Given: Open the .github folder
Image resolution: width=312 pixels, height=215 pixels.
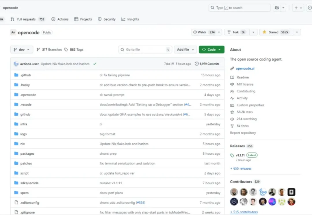Looking at the screenshot, I should coord(25,75).
